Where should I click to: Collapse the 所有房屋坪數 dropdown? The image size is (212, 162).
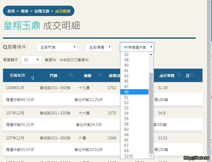pyautogui.click(x=137, y=47)
